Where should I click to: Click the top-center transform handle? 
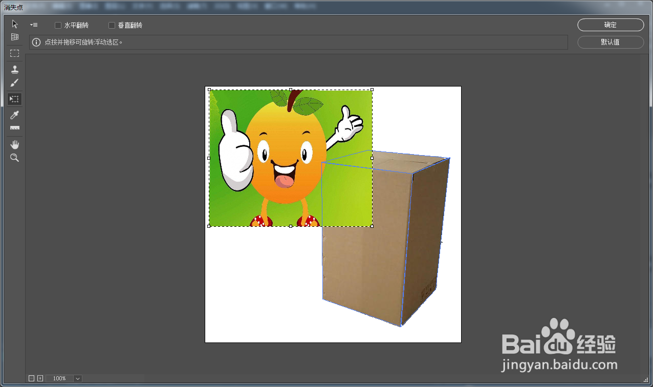pyautogui.click(x=291, y=90)
